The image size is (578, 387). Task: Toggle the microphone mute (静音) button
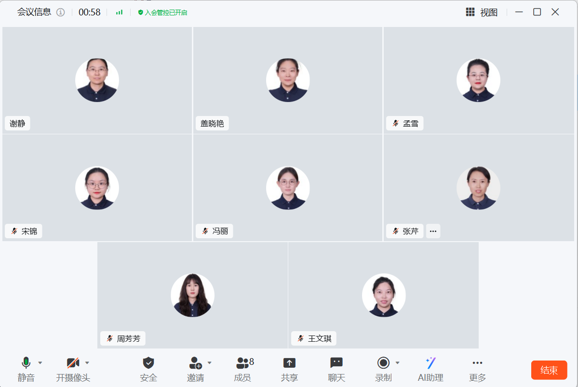tap(26, 363)
